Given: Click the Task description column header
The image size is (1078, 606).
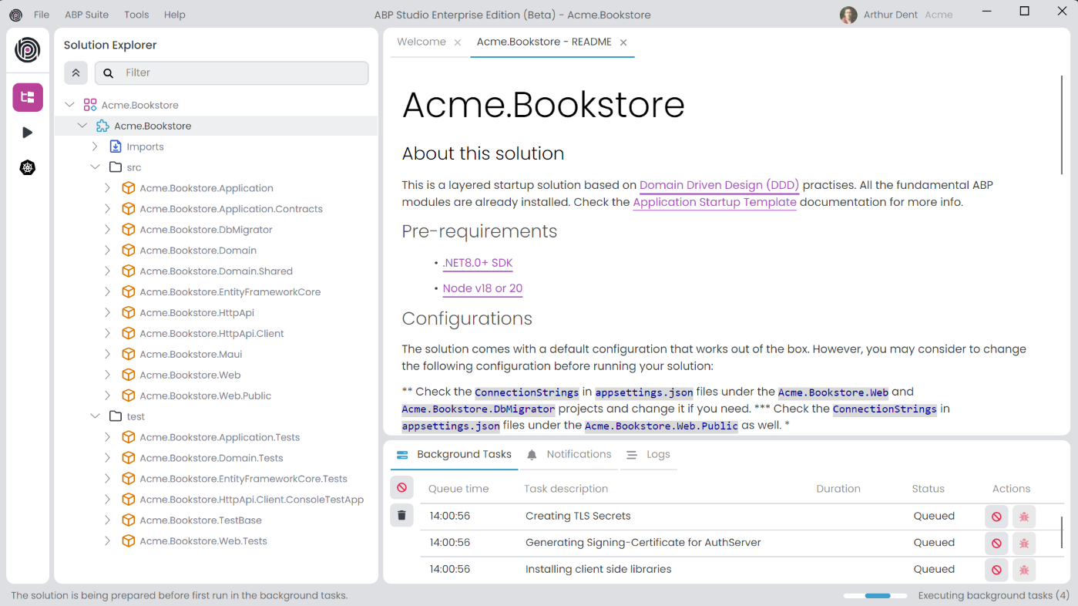Looking at the screenshot, I should [x=566, y=489].
